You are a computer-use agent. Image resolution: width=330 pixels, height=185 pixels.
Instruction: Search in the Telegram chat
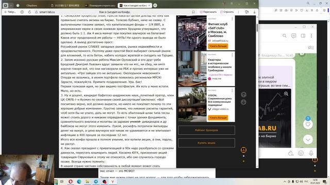point(284,36)
